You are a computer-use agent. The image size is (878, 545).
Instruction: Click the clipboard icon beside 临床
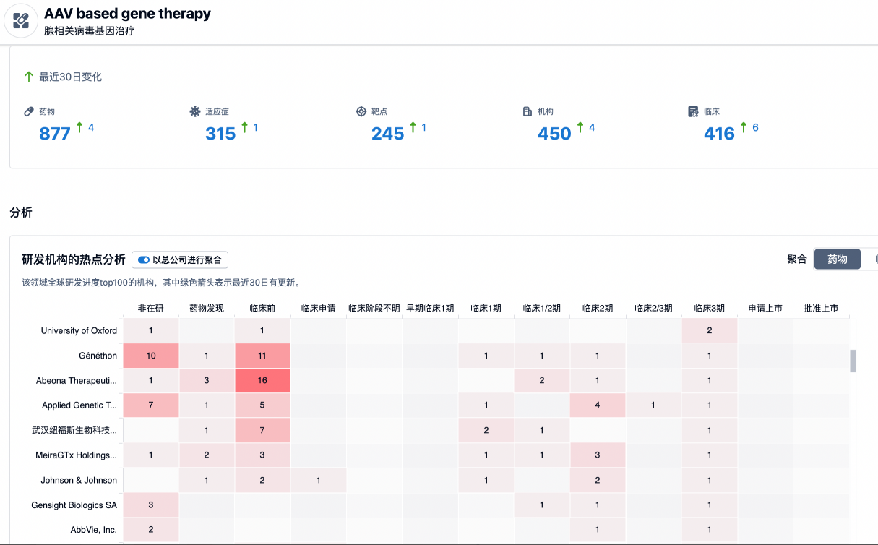[694, 111]
